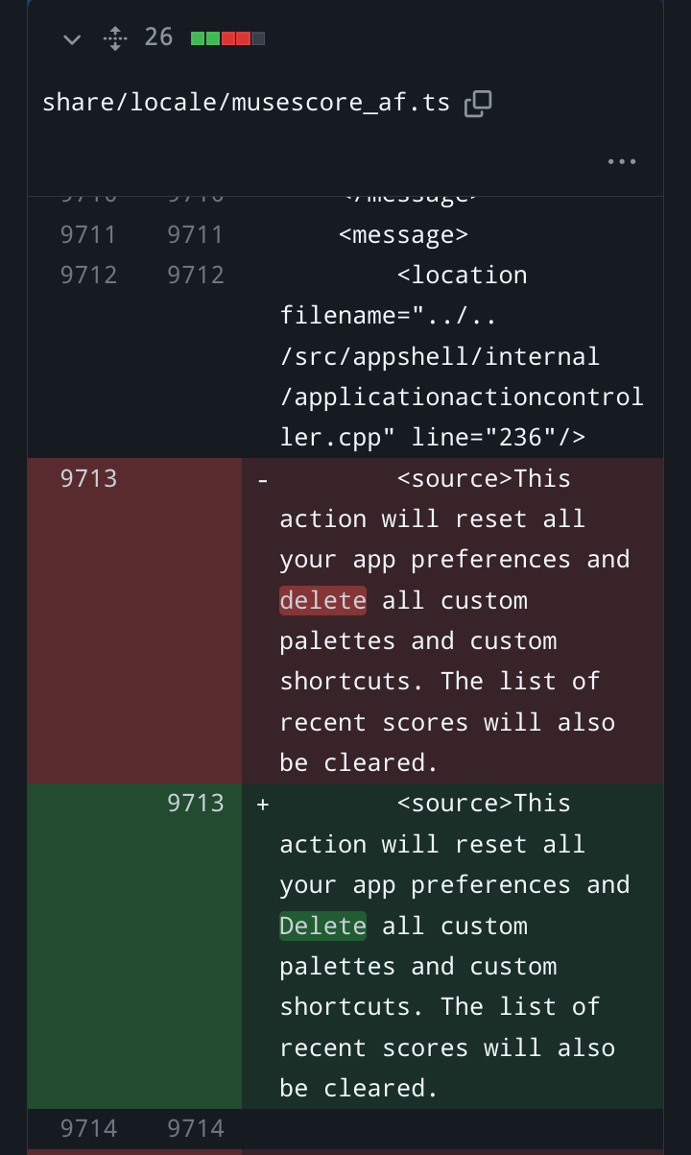The height and width of the screenshot is (1155, 691).
Task: Select original line number 9714
Action: 87,1127
